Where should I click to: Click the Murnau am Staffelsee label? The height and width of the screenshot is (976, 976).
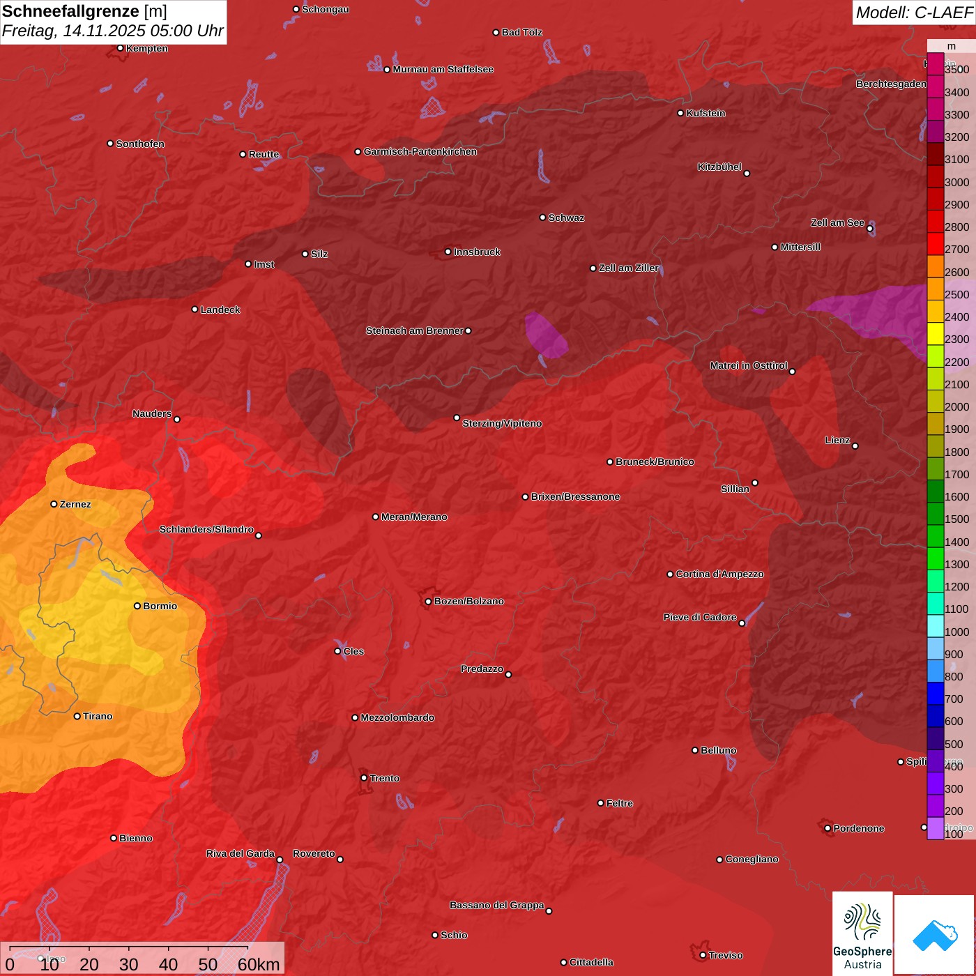[x=443, y=69]
